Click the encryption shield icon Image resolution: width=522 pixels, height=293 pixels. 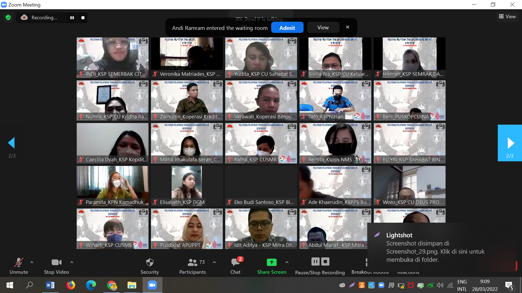(x=8, y=18)
